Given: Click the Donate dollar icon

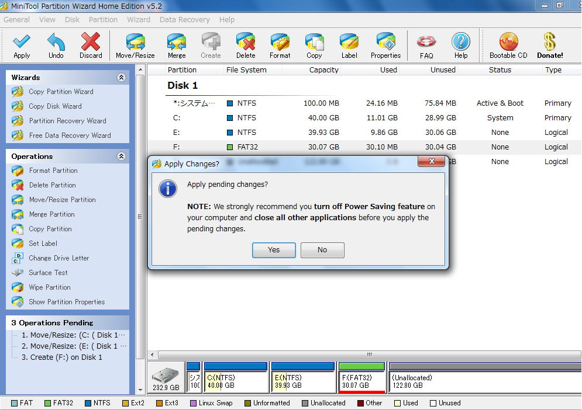Looking at the screenshot, I should (x=550, y=41).
